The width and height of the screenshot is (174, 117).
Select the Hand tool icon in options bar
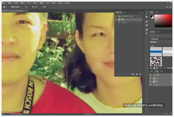coord(4,7)
